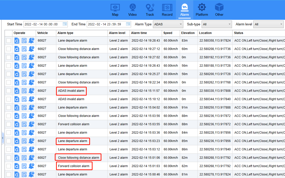This screenshot has height=178, width=285.
Task: View alarm file icon for 19:27:12 row
Action: 17,49
